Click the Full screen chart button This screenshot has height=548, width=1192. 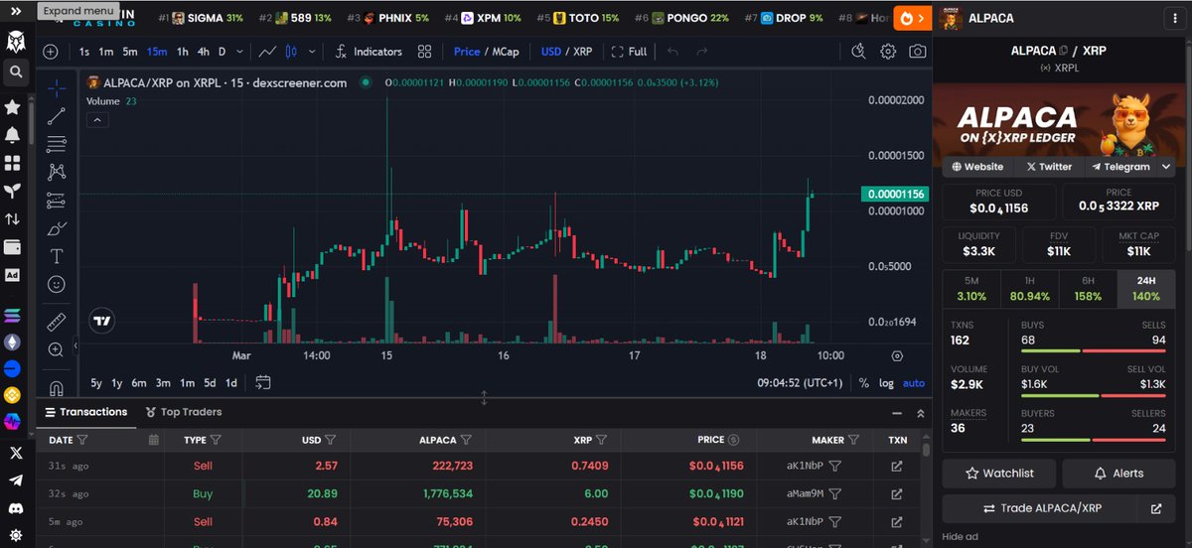pyautogui.click(x=629, y=52)
